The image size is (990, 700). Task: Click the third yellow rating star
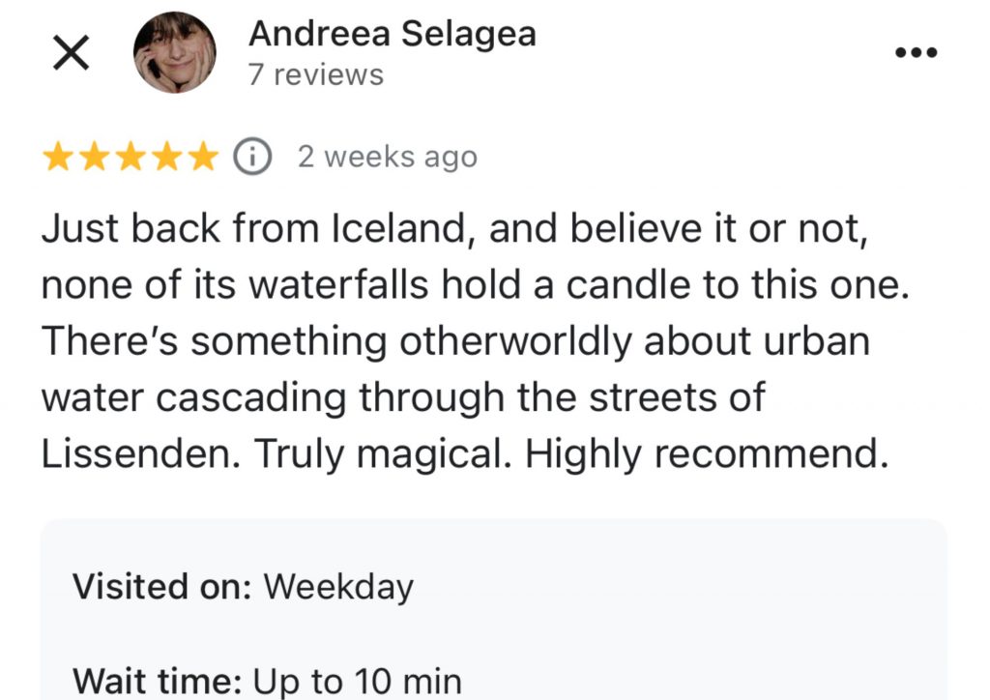[x=131, y=156]
